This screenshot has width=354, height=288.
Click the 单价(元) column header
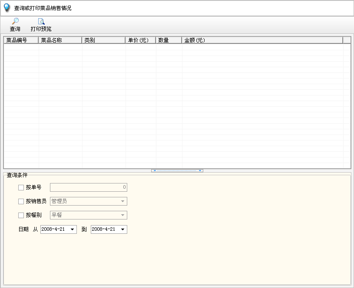[x=140, y=40]
